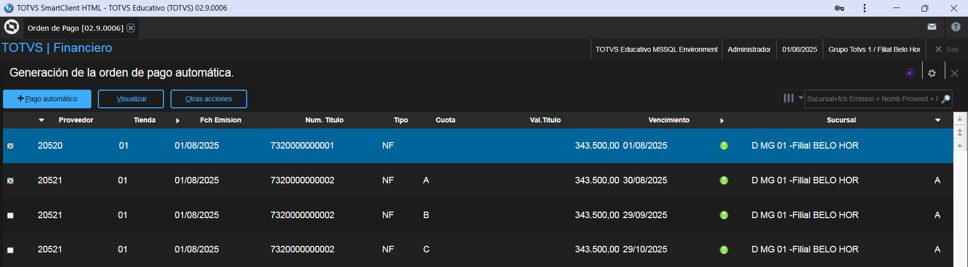Screen dimensions: 968x267
Task: Check the row with cuota B
Action: coord(10,216)
